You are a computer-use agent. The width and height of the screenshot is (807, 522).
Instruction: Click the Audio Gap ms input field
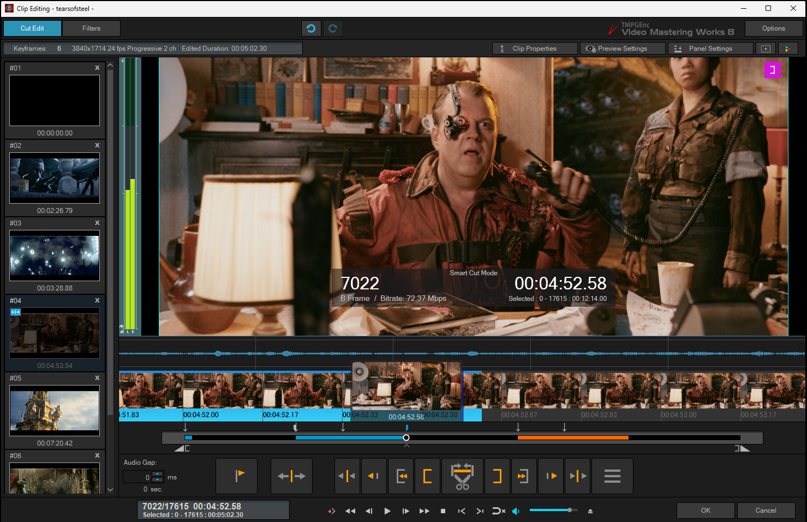[x=138, y=477]
